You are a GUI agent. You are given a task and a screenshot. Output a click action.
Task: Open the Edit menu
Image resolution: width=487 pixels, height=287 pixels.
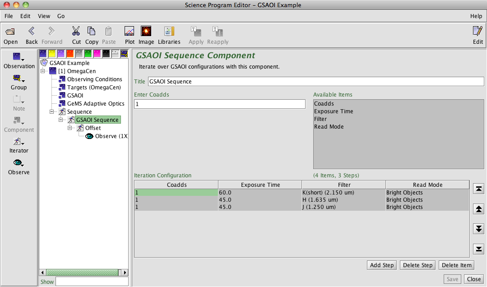pyautogui.click(x=25, y=16)
